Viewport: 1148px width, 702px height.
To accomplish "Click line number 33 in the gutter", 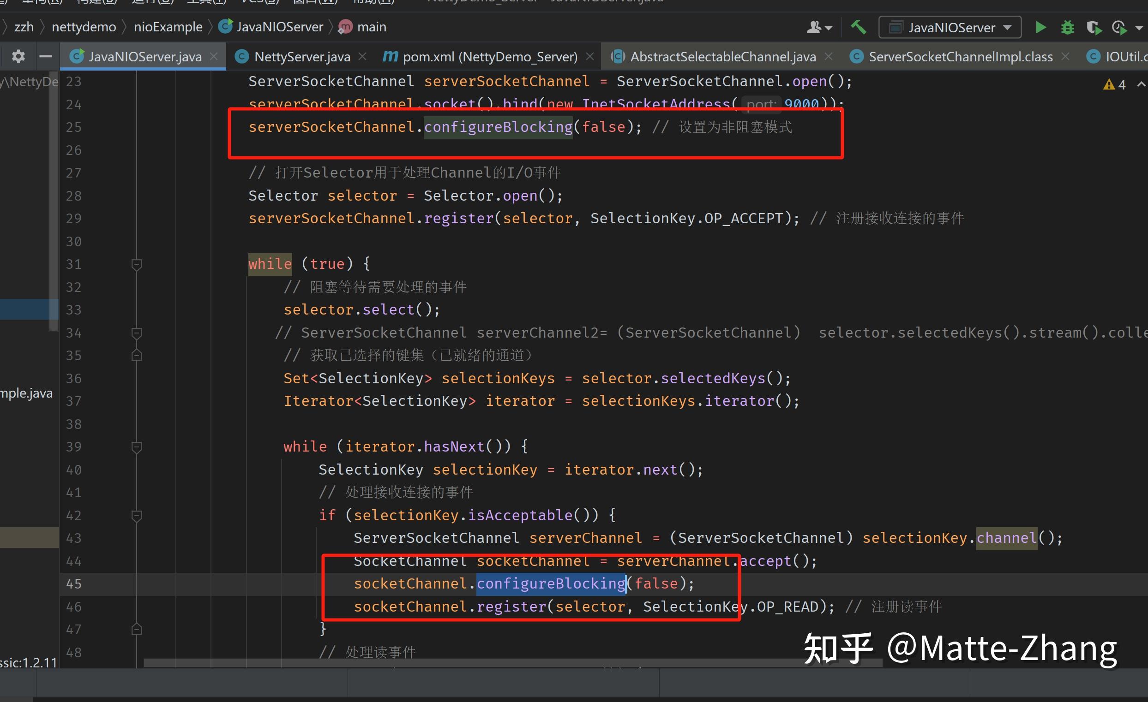I will (x=73, y=310).
